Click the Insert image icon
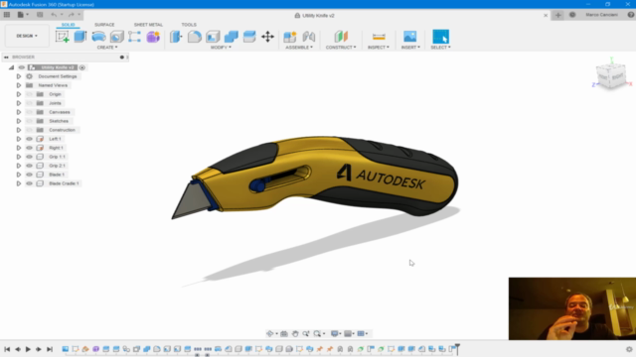Viewport: 636px width, 357px height. click(410, 37)
